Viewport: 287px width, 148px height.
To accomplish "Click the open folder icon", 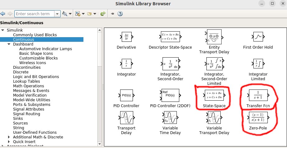I will coord(89,14).
